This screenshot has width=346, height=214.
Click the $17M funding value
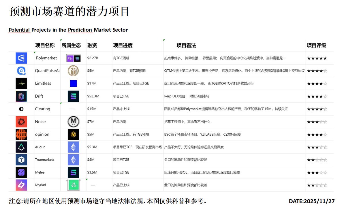click(x=92, y=84)
